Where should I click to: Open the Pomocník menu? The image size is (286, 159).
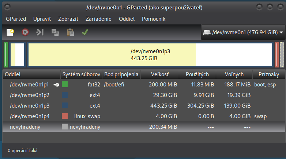[154, 19]
